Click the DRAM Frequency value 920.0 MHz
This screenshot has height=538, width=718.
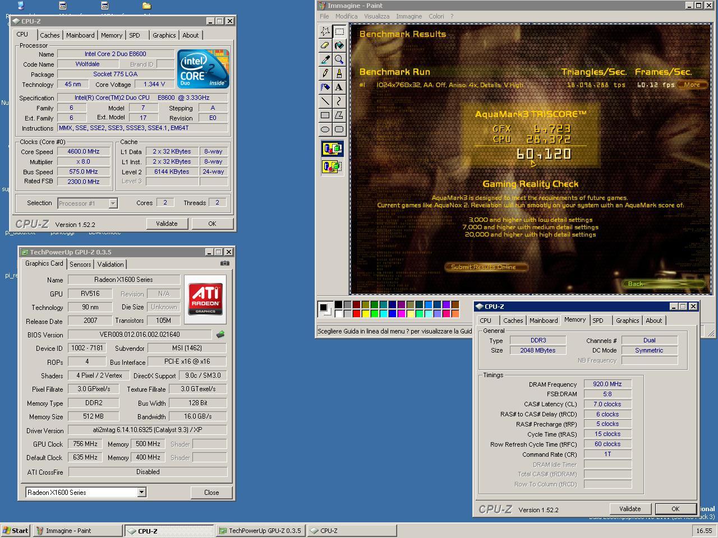click(x=607, y=384)
